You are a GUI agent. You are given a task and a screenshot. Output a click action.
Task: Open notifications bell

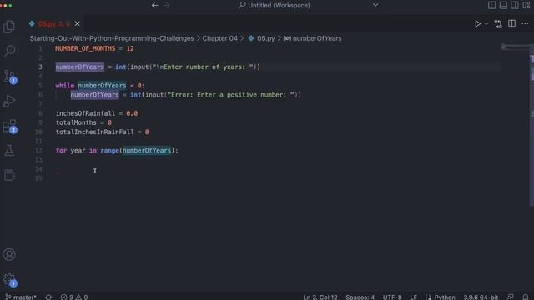pyautogui.click(x=526, y=297)
